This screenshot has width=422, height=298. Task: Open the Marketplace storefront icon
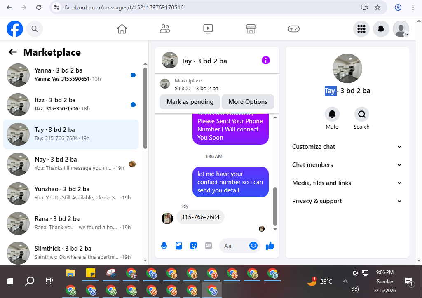tap(251, 29)
